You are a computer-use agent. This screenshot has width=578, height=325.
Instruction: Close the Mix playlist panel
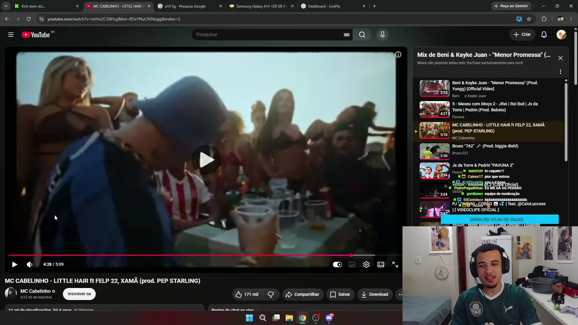560,58
